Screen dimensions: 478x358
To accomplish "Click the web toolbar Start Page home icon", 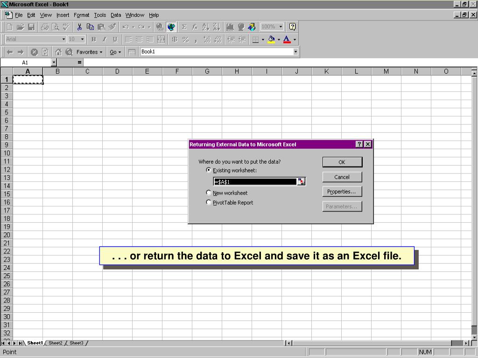I will pos(58,52).
